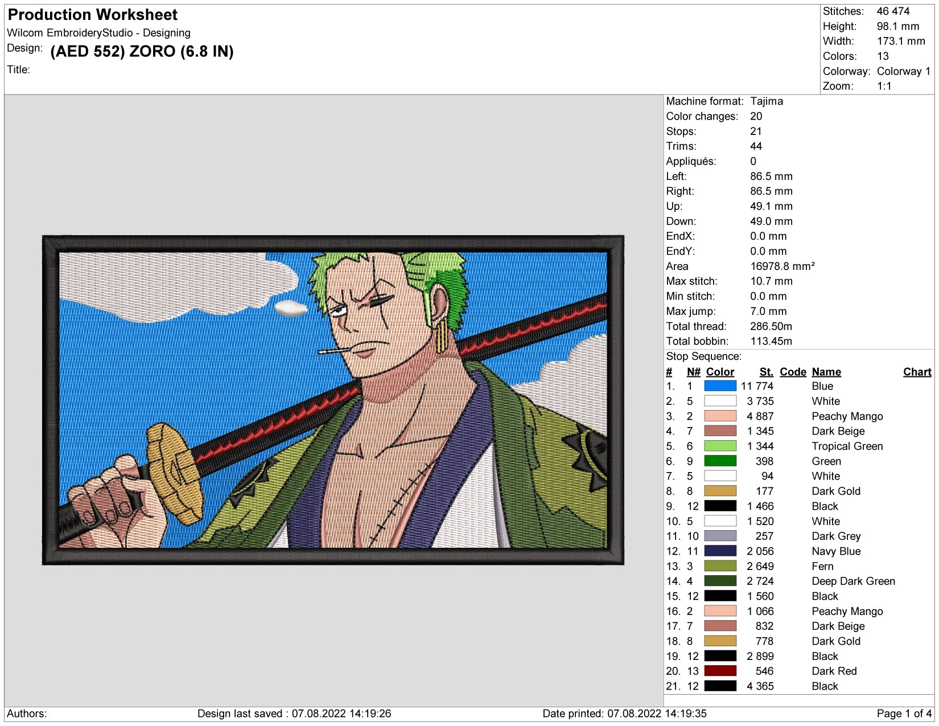The image size is (939, 726).
Task: Select the Fern swatch in stop 13
Action: (x=720, y=566)
